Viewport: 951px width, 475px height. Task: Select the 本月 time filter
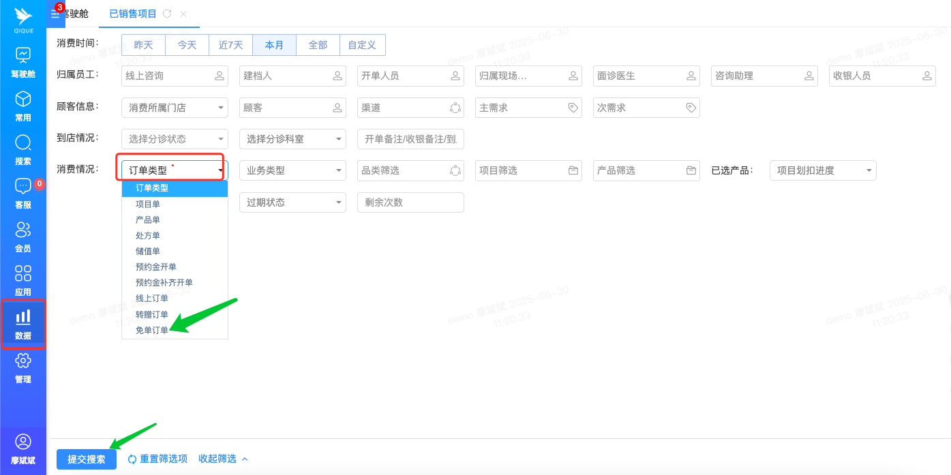274,44
